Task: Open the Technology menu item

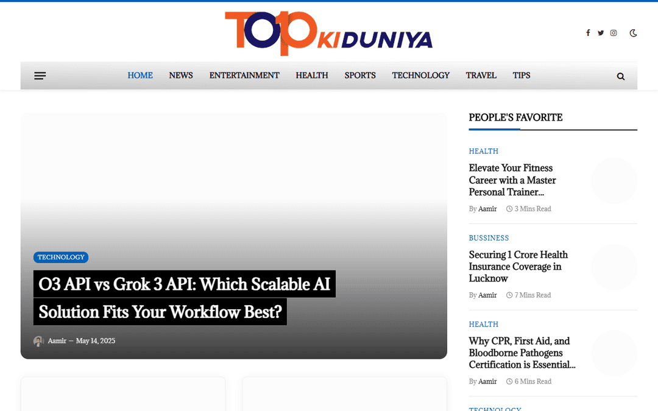Action: pyautogui.click(x=421, y=76)
